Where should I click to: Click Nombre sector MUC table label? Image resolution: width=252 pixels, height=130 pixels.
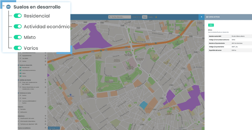(215, 36)
